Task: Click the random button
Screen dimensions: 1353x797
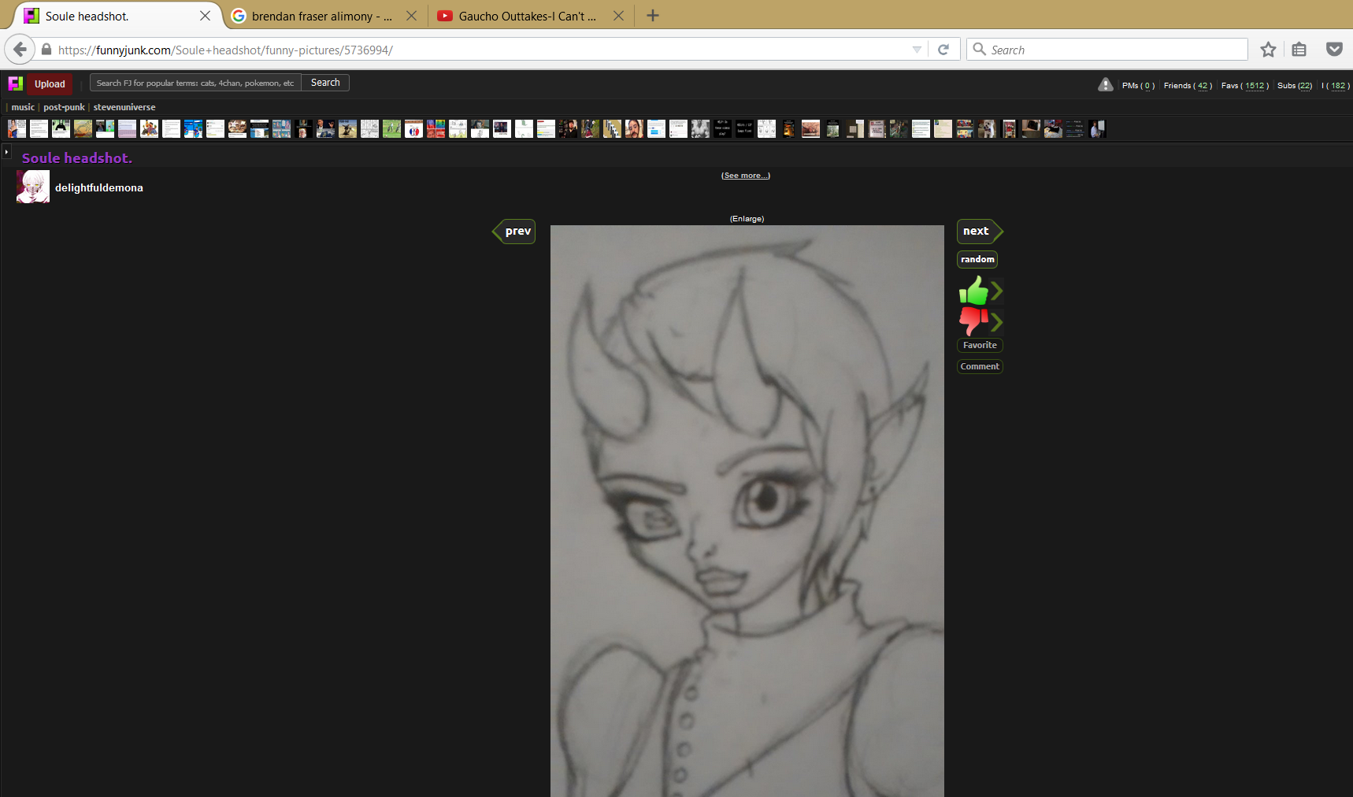Action: point(977,259)
